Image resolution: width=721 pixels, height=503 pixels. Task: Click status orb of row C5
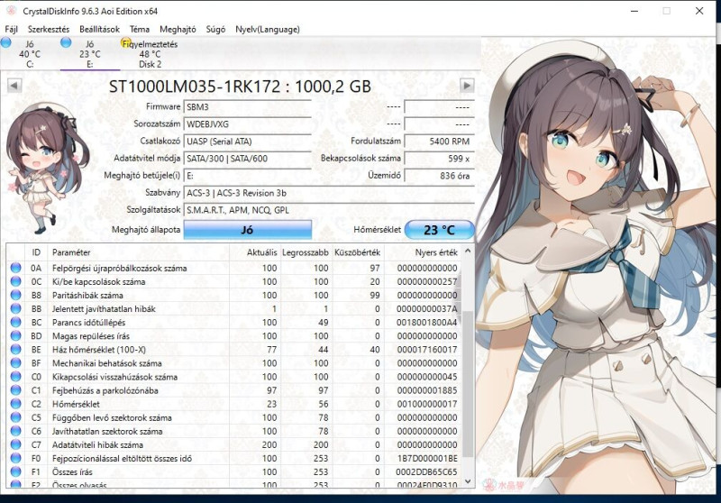point(15,417)
